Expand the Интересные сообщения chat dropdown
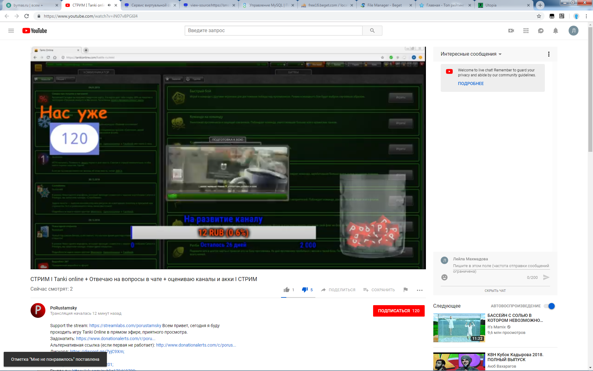The height and width of the screenshot is (371, 593). pos(471,54)
